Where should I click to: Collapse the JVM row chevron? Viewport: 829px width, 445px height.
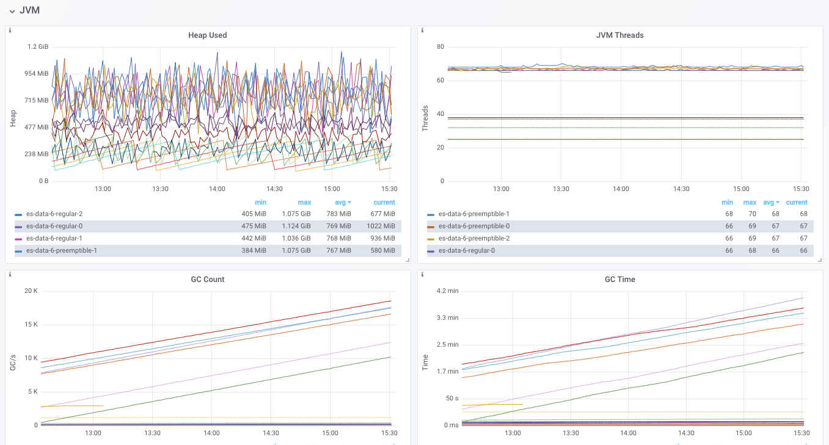pyautogui.click(x=12, y=11)
